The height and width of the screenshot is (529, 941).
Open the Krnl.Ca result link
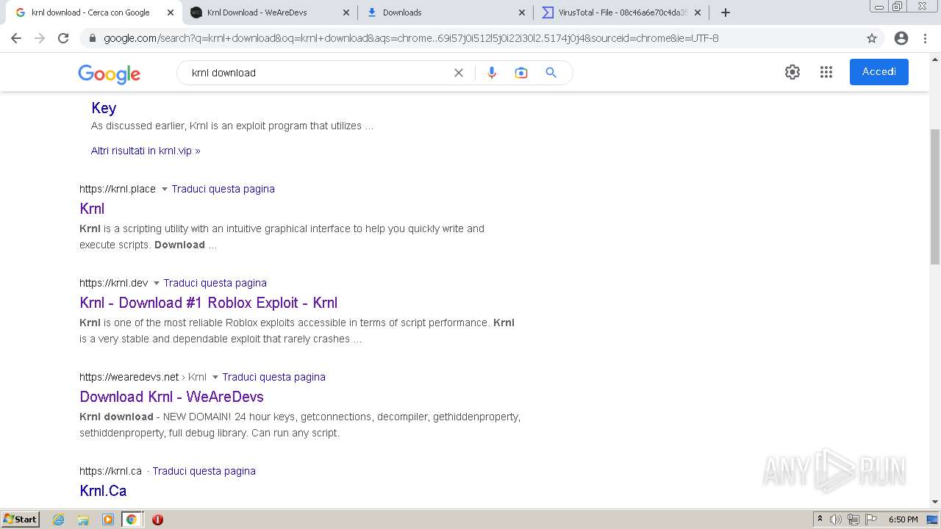point(103,491)
